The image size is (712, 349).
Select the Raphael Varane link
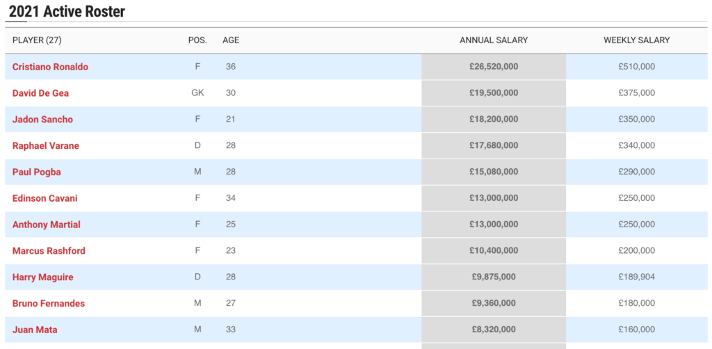46,146
